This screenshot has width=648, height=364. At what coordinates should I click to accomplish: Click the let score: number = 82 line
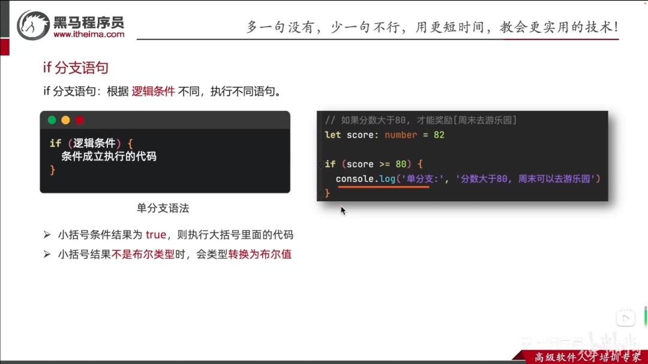385,135
